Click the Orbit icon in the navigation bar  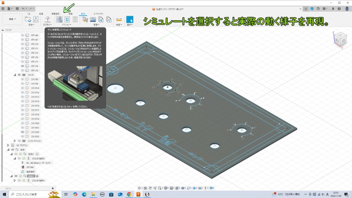139,188
